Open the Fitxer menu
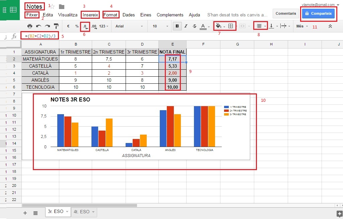The width and height of the screenshot is (343, 219). [32, 15]
